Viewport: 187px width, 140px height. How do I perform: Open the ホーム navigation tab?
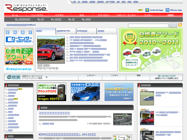tap(15, 15)
